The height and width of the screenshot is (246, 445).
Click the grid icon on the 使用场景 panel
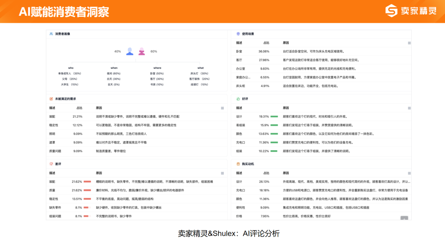(x=409, y=43)
